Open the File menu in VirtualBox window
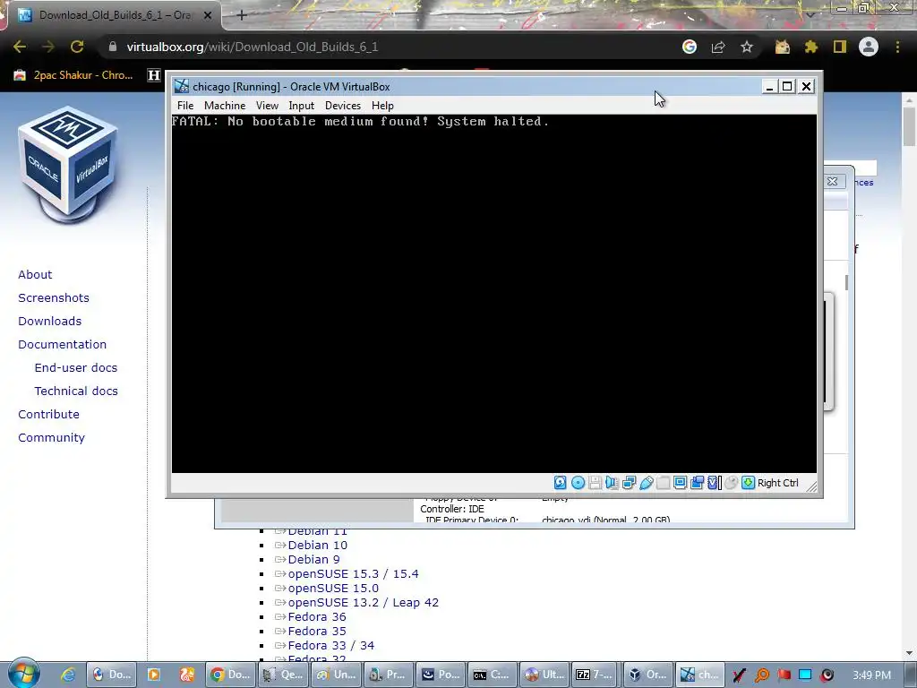 [185, 106]
